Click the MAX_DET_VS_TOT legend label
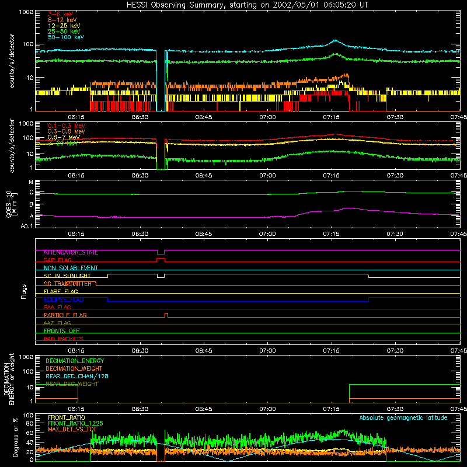Screen dimensions: 467x467 (x=72, y=429)
